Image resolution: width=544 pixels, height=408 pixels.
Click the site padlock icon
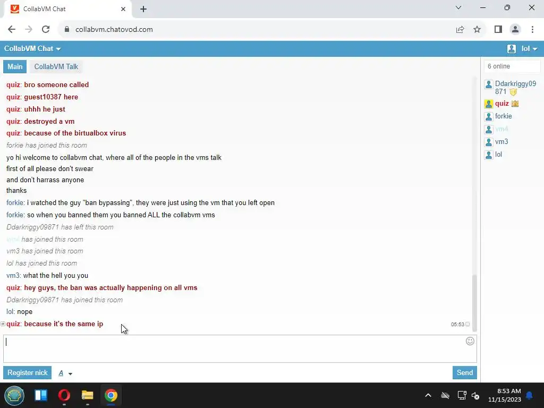point(66,30)
